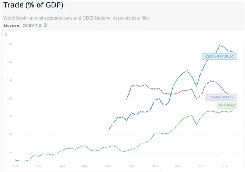The image size is (245, 172).
Task: Click the percent unit symbol above the y-axis
Action: pyautogui.click(x=6, y=34)
